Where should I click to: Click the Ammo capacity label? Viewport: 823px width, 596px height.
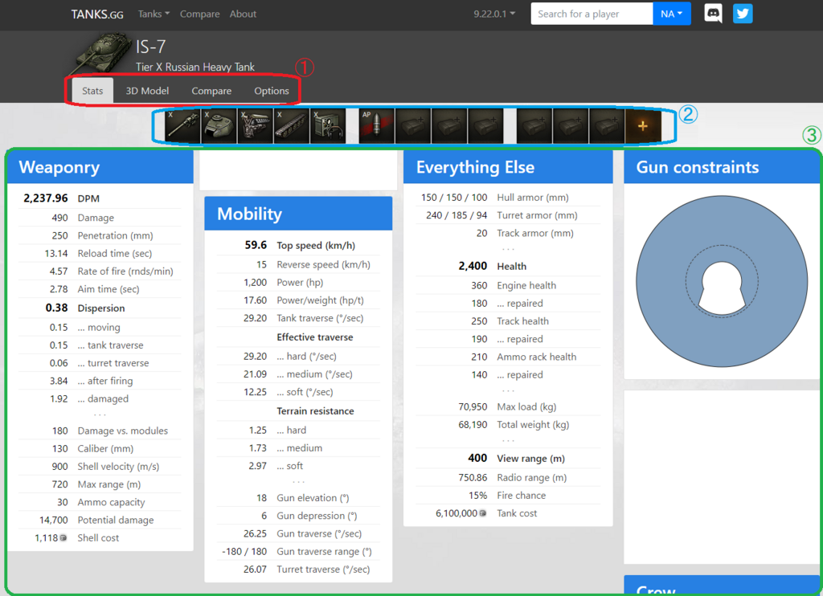(111, 502)
